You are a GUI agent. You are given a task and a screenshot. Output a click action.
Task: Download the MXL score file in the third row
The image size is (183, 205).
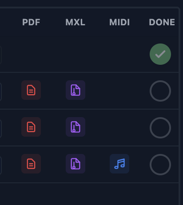pos(76,127)
